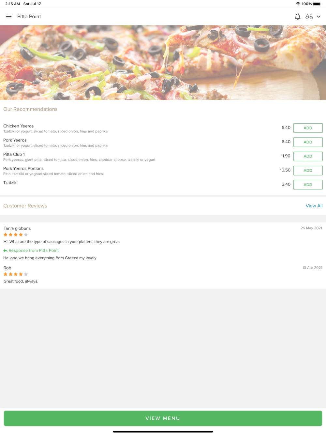The width and height of the screenshot is (326, 435).
Task: Open the Pitta Club 1 item details
Action: pyautogui.click(x=14, y=154)
